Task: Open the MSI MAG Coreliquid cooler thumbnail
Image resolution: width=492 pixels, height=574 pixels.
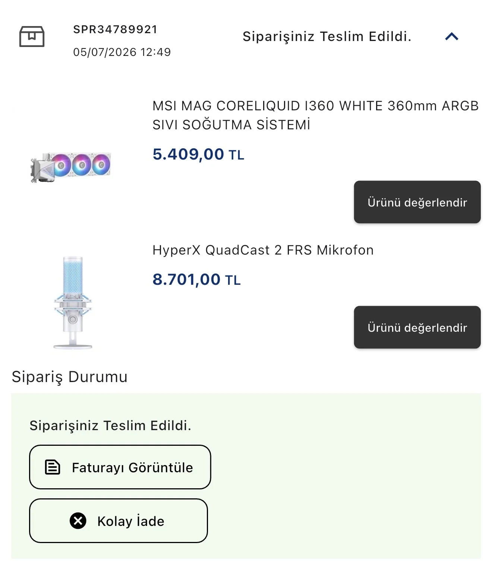Action: tap(71, 167)
